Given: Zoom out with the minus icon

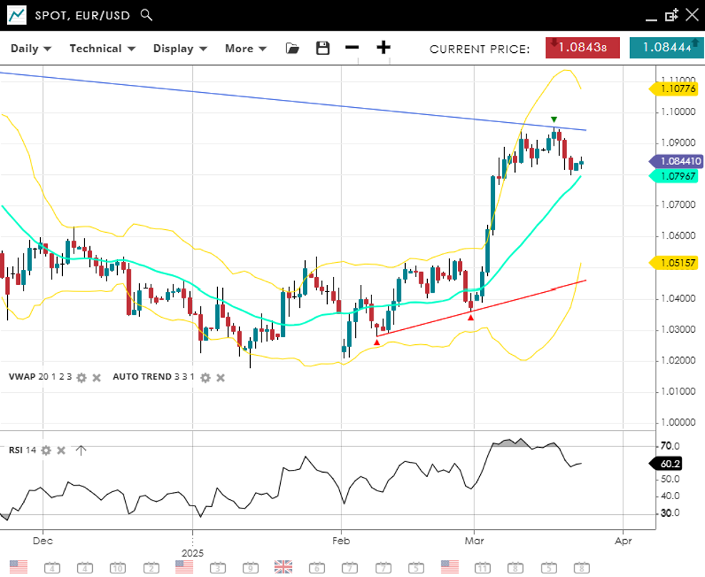Looking at the screenshot, I should tap(351, 48).
